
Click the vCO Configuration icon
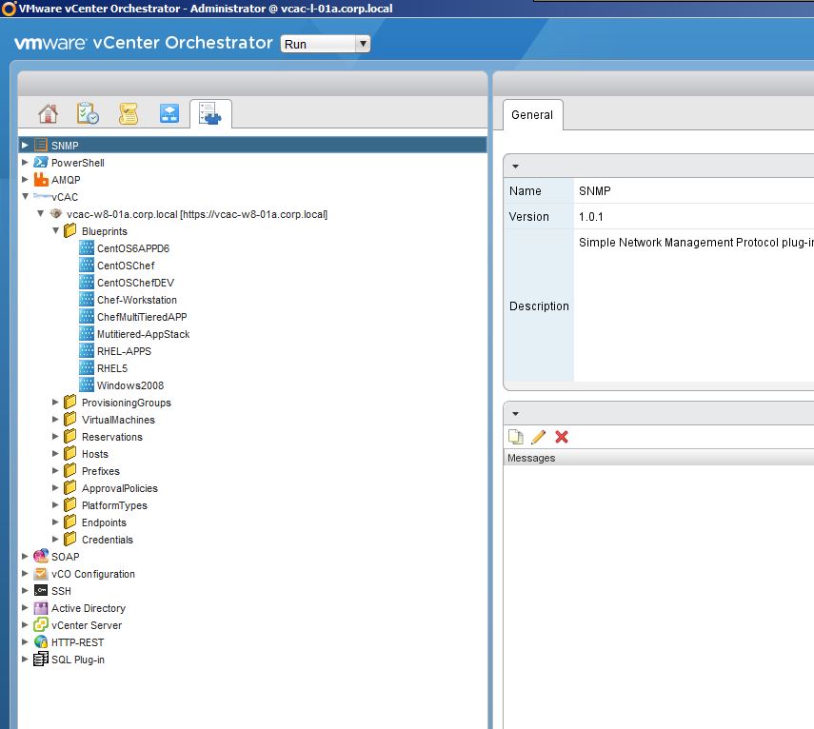[x=41, y=573]
